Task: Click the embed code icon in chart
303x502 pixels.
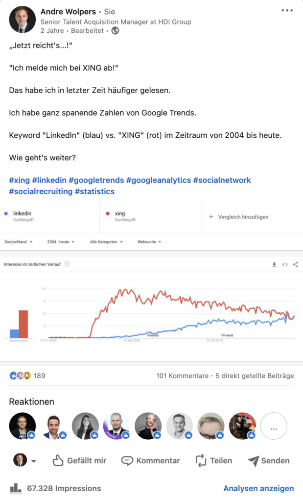Action: (x=285, y=264)
